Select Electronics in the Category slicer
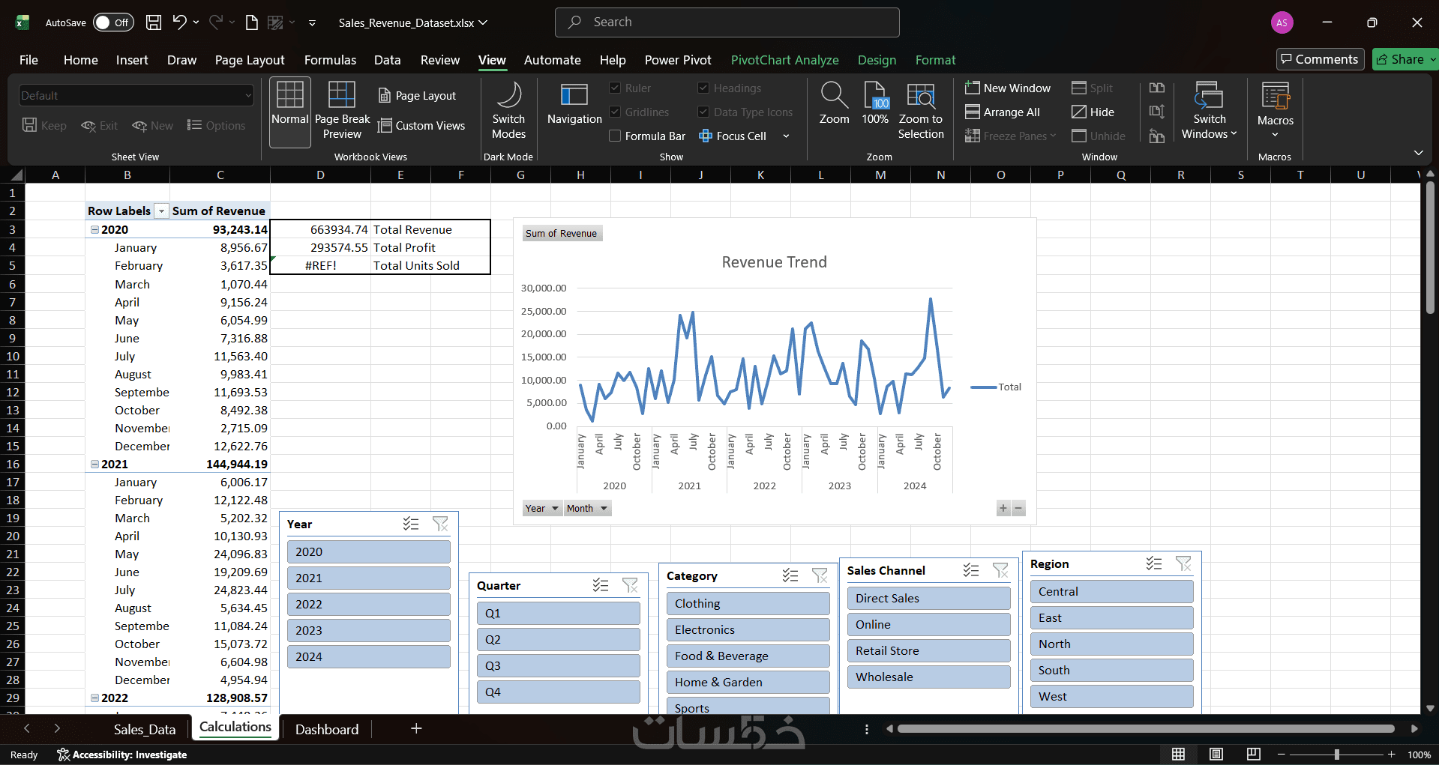 (x=748, y=629)
